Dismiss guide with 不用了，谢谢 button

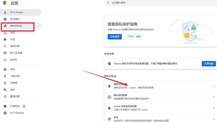point(134,37)
